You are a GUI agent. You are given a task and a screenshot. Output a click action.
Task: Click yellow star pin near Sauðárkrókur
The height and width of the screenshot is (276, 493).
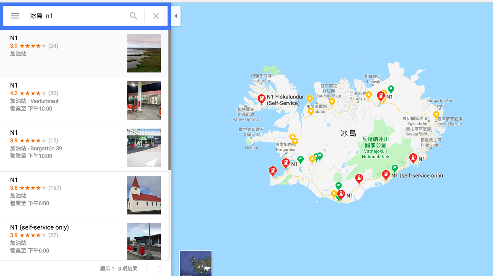(x=310, y=99)
